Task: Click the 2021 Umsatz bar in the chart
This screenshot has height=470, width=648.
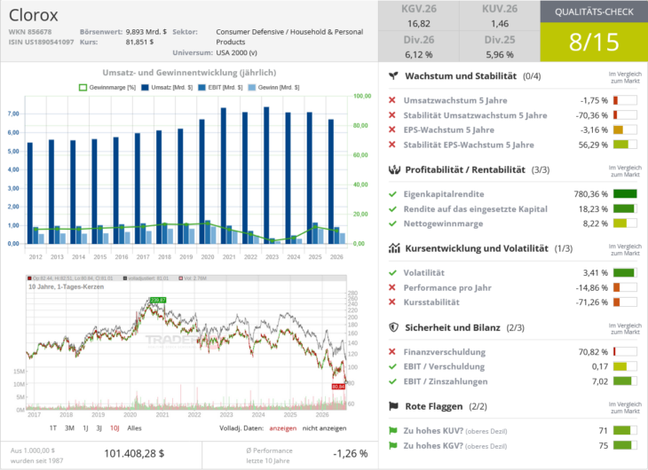Action: (224, 176)
